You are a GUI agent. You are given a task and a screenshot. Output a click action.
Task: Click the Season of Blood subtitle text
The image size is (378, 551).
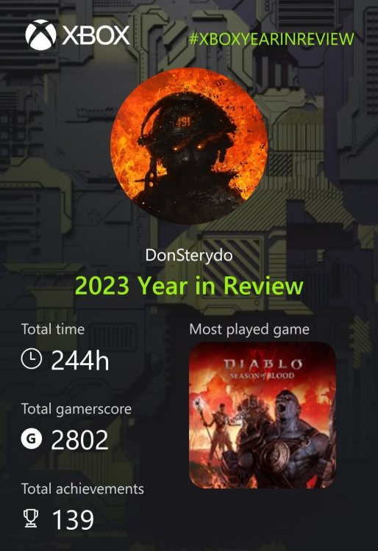[x=262, y=375]
